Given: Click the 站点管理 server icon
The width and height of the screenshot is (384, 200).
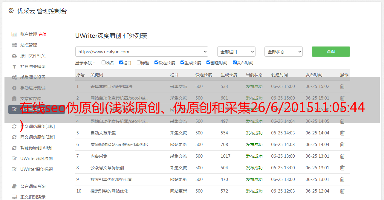Looking at the screenshot, I should pyautogui.click(x=14, y=45).
